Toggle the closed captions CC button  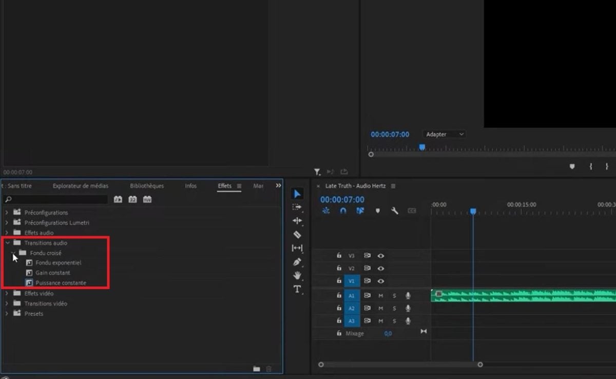pyautogui.click(x=412, y=211)
